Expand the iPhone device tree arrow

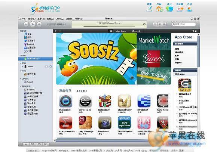[22, 66]
